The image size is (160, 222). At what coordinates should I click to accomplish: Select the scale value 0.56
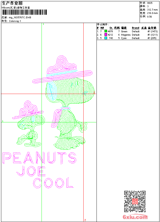click(149, 17)
